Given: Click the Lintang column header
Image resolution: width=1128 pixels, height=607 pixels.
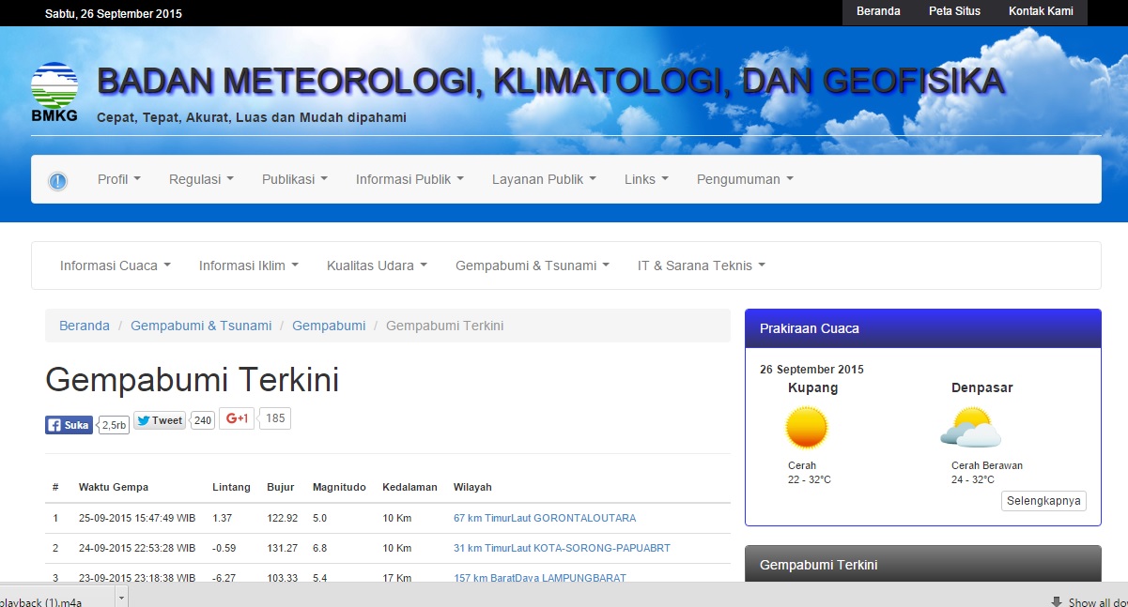Looking at the screenshot, I should tap(231, 487).
